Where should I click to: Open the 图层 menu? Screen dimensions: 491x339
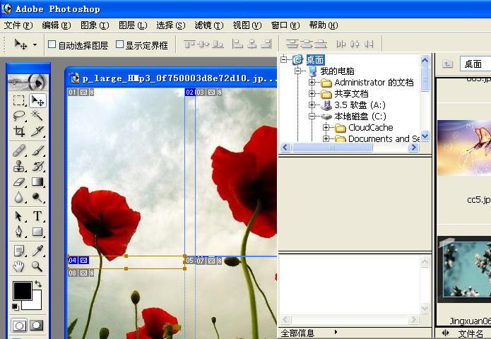click(133, 25)
